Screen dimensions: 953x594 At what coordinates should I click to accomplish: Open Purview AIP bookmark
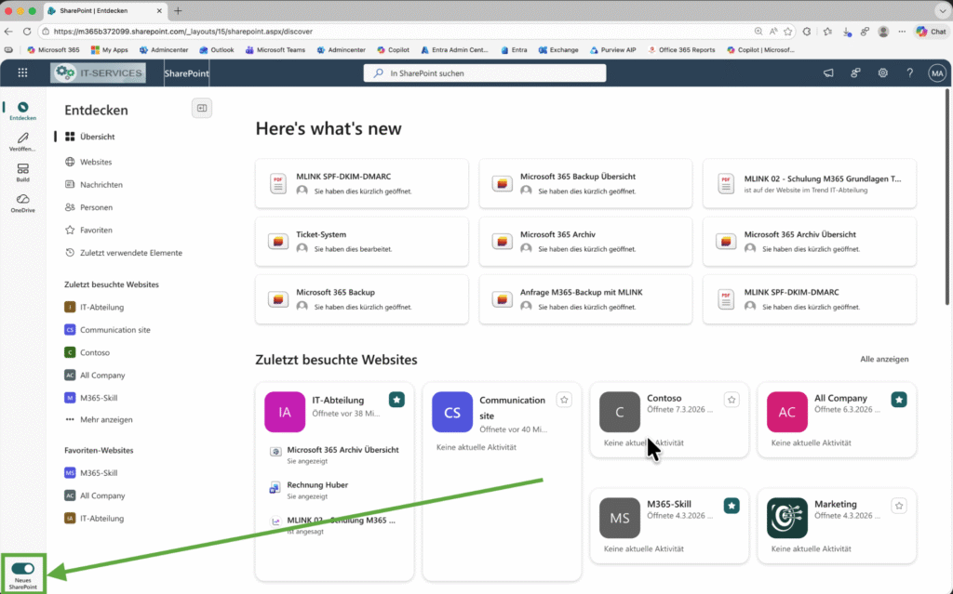[x=612, y=50]
